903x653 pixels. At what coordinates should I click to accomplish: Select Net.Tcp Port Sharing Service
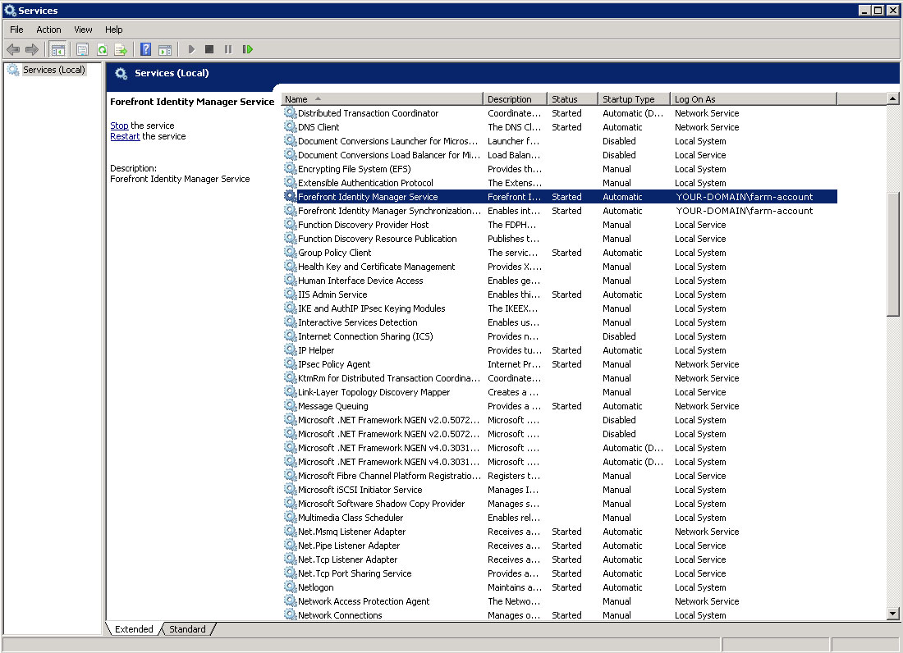[558, 573]
